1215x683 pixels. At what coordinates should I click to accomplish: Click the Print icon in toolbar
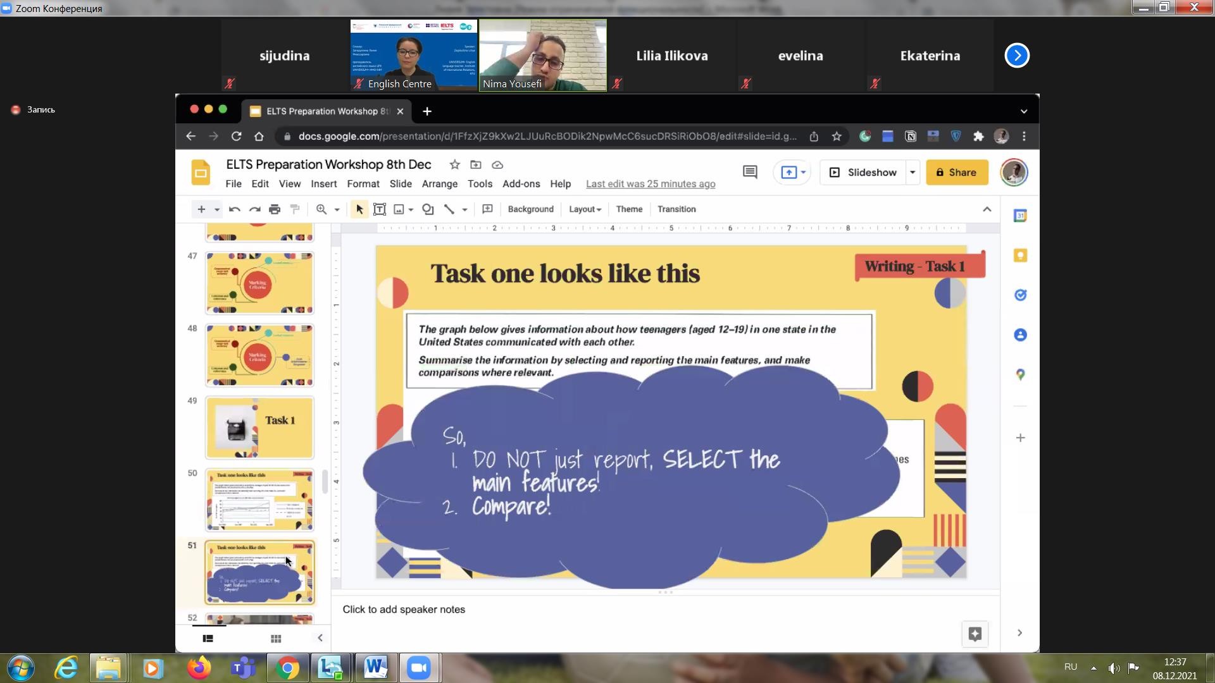coord(275,209)
